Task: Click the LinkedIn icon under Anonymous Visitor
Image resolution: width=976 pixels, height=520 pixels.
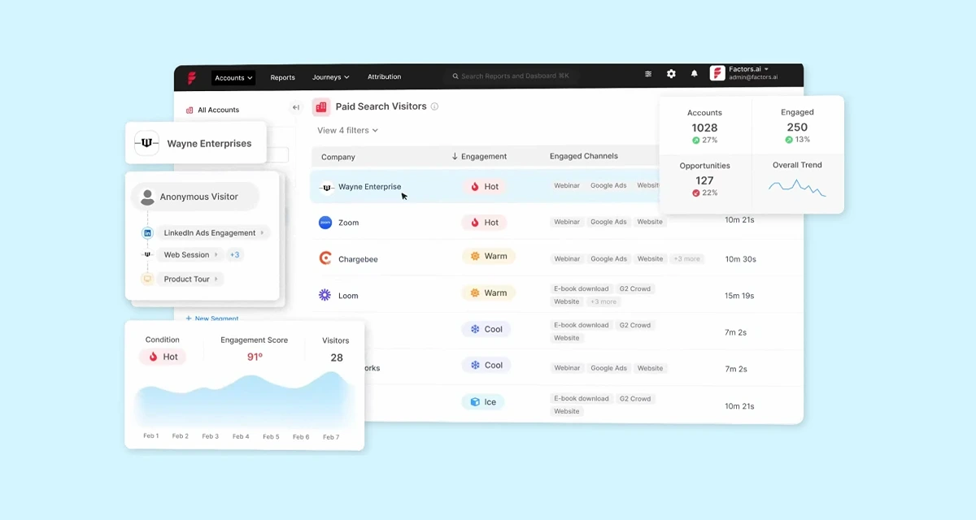Action: pyautogui.click(x=147, y=232)
